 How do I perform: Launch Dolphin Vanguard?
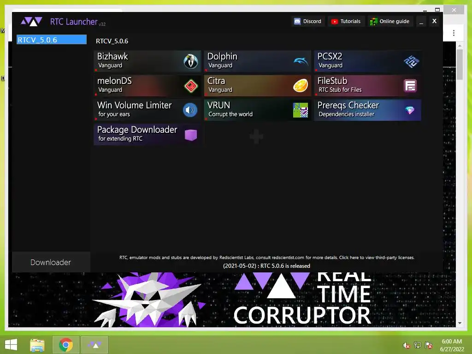coord(257,61)
